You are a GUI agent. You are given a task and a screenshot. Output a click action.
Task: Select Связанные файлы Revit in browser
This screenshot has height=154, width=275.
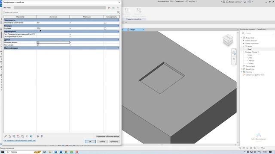(255, 75)
